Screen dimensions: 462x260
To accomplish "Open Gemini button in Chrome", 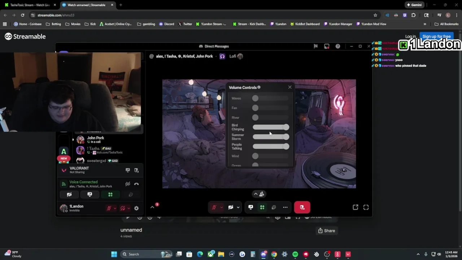I will point(414,5).
